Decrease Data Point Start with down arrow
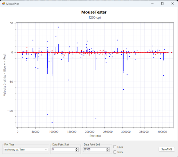 76,150
